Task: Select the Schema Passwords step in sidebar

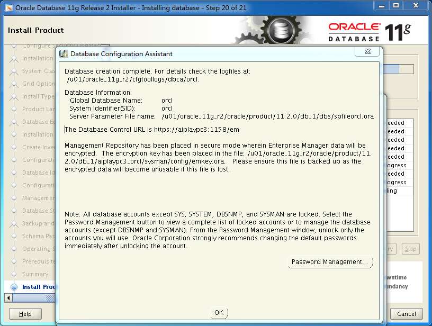Action: (x=39, y=236)
